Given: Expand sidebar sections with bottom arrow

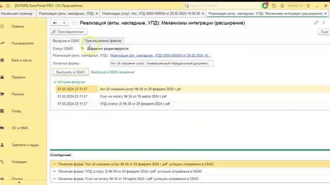Looking at the screenshot, I should (x=19, y=182).
